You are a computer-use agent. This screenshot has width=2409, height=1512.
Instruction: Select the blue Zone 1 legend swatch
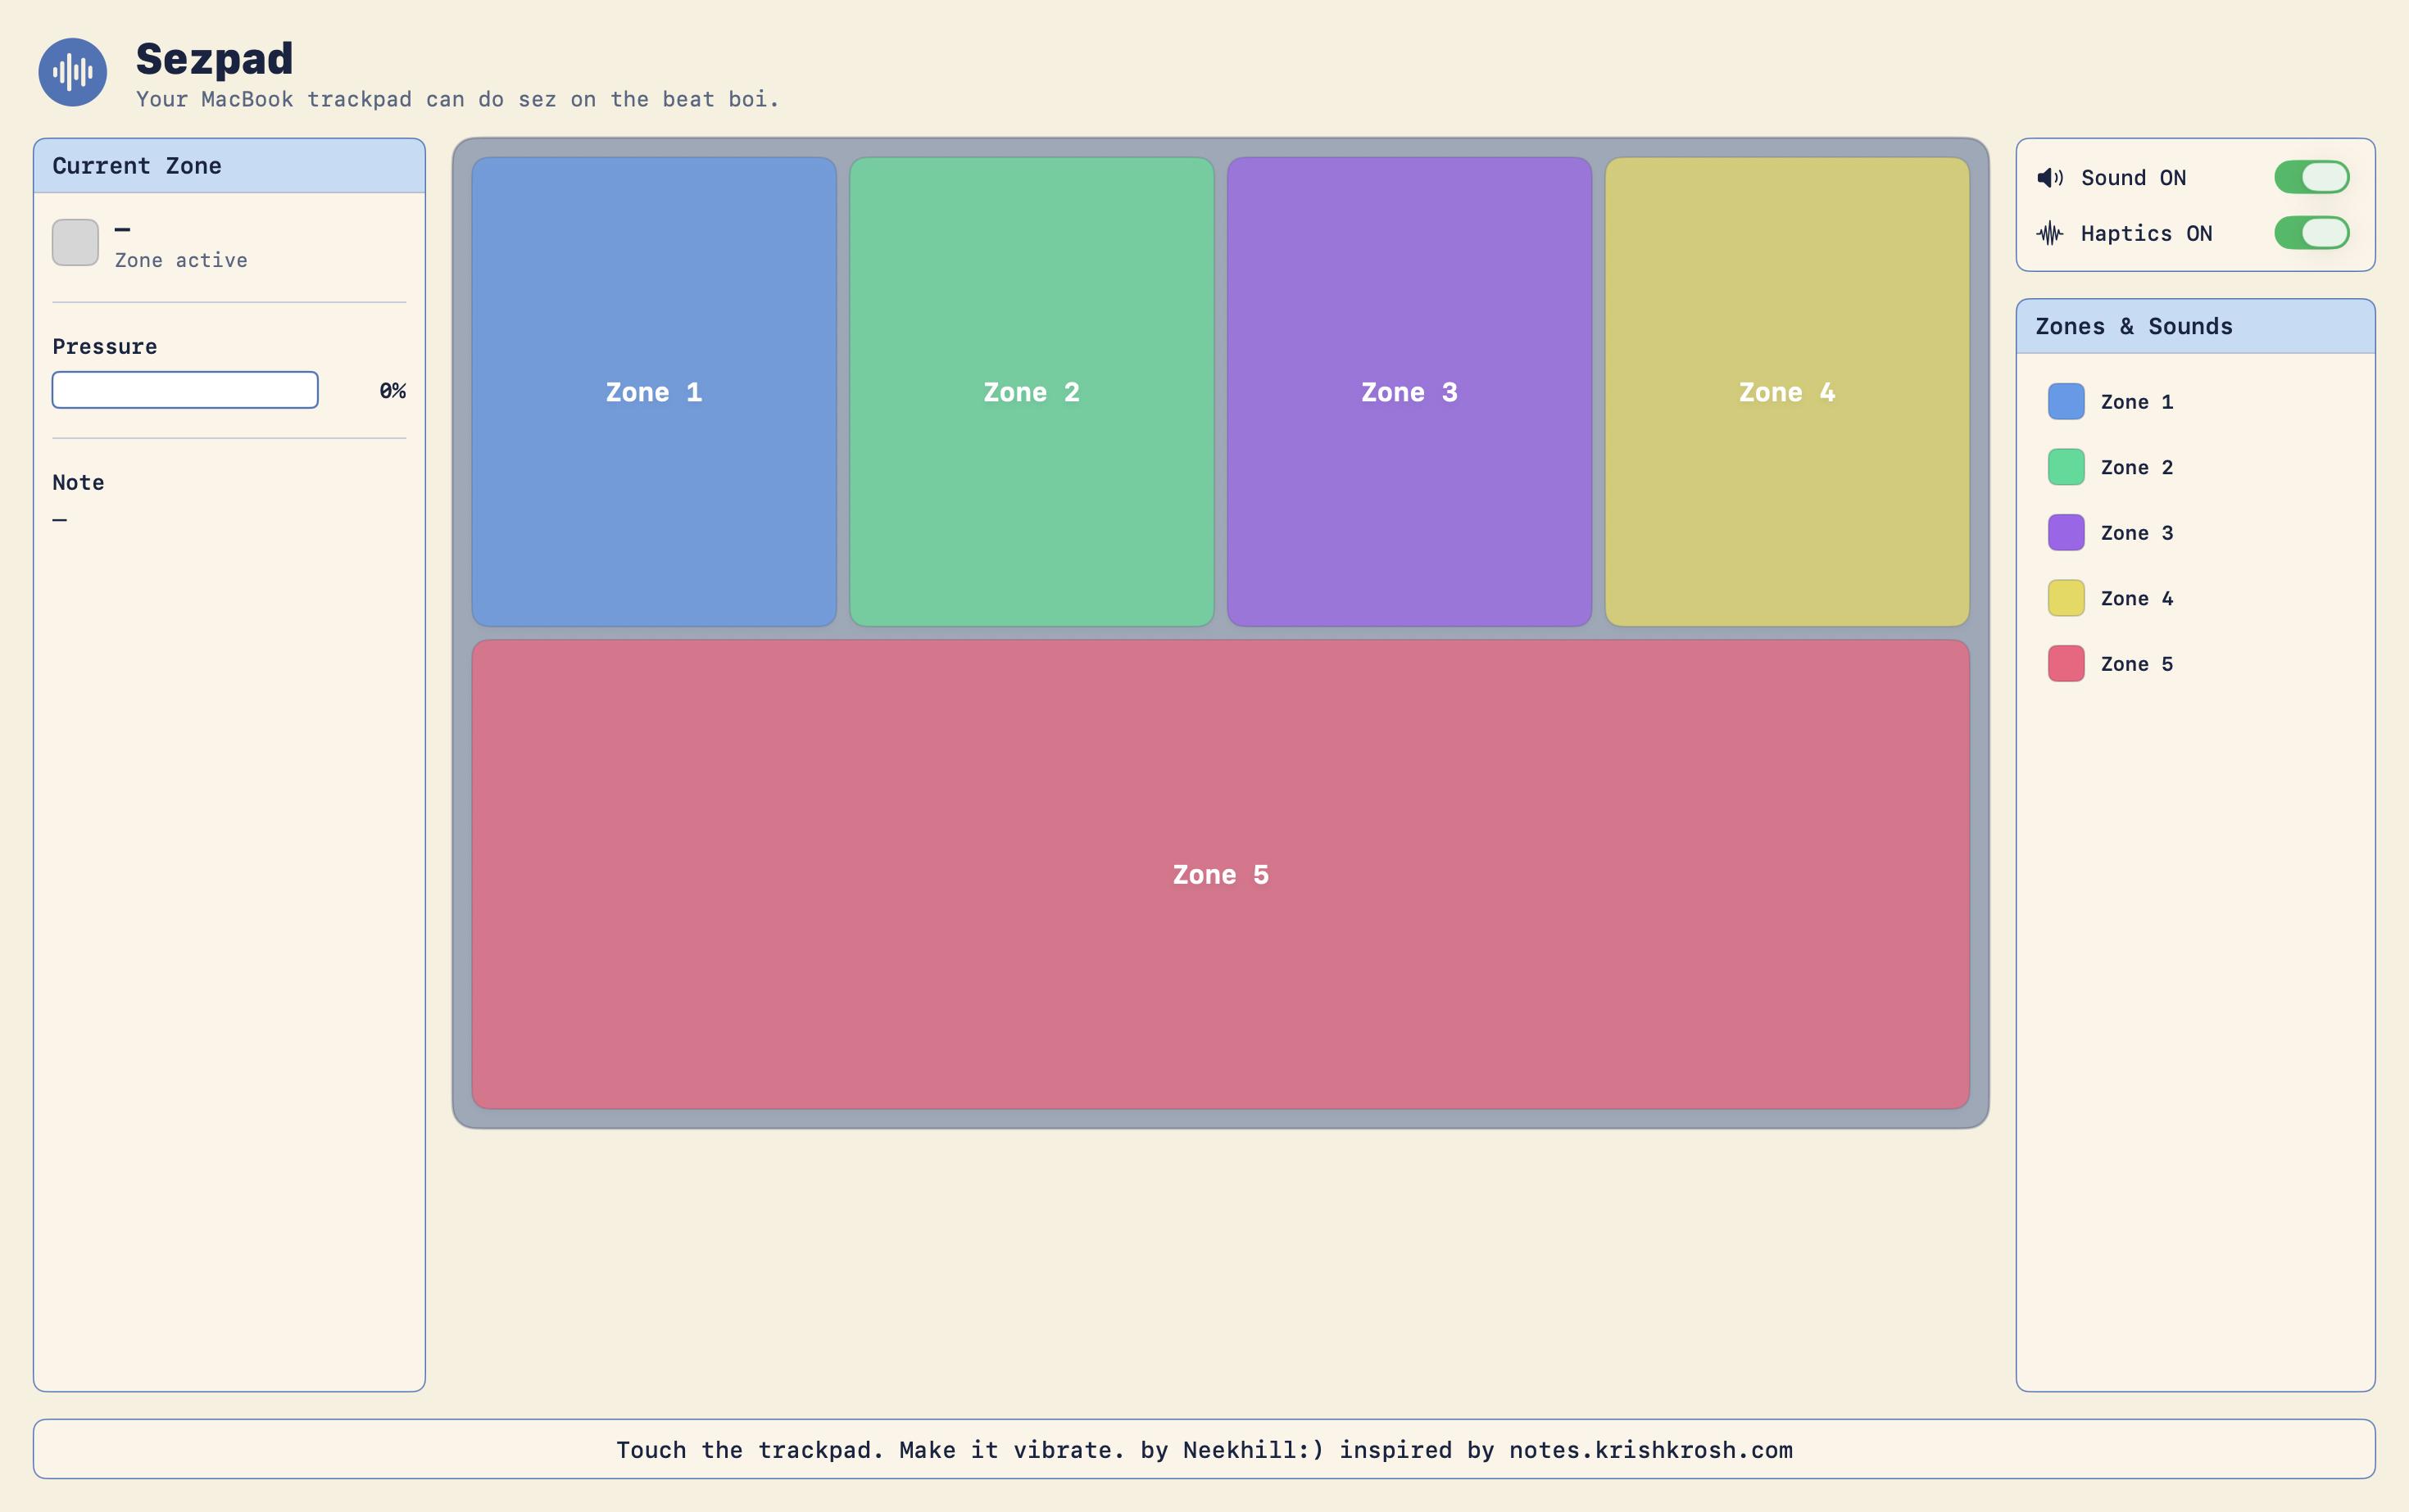tap(2066, 402)
